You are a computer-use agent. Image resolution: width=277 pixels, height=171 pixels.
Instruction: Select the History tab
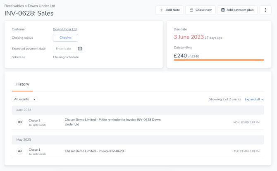[x=22, y=84]
